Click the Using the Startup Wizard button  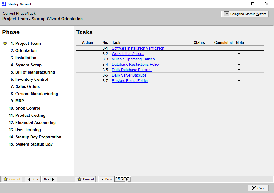tap(245, 14)
